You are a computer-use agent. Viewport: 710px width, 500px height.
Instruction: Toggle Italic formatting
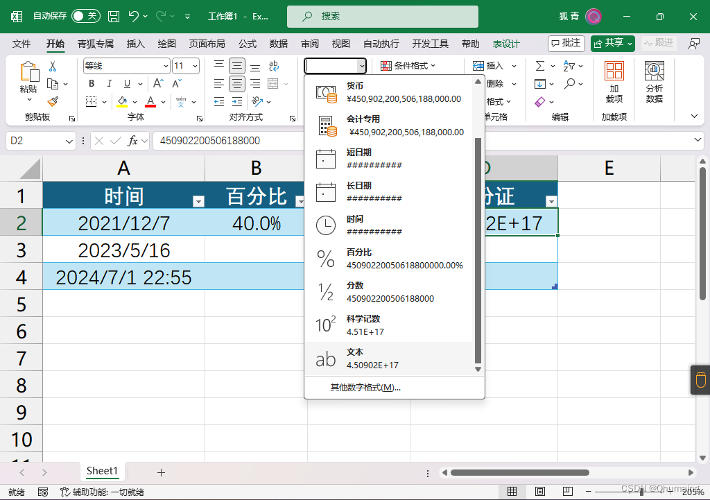pos(109,84)
